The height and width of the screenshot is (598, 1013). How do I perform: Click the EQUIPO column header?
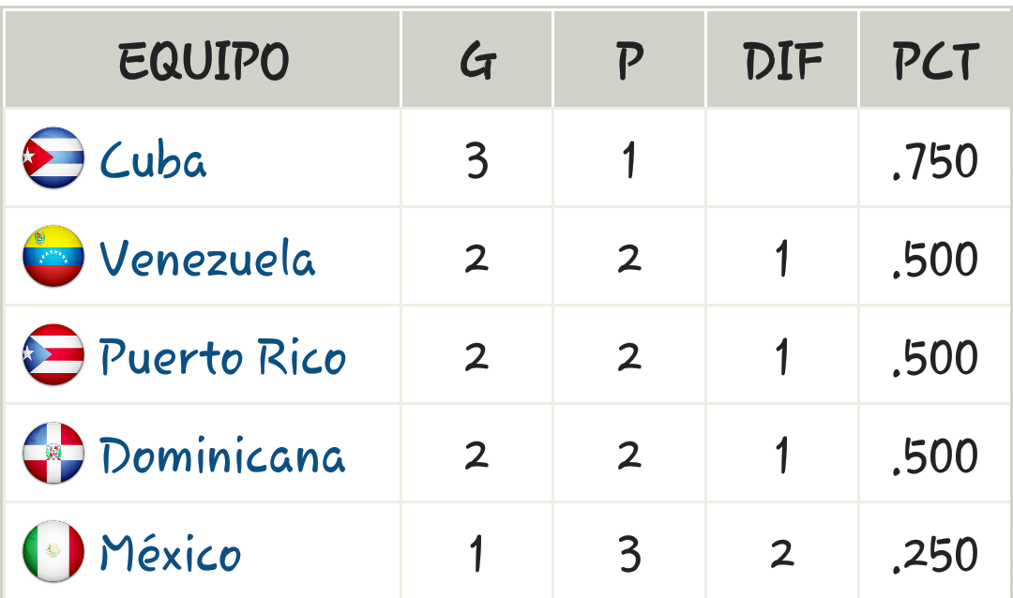point(203,59)
